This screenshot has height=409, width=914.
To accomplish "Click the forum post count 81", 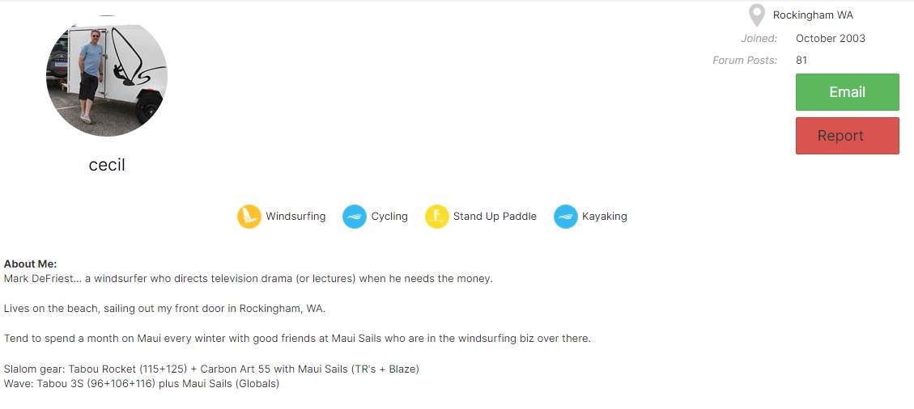I will [x=801, y=60].
